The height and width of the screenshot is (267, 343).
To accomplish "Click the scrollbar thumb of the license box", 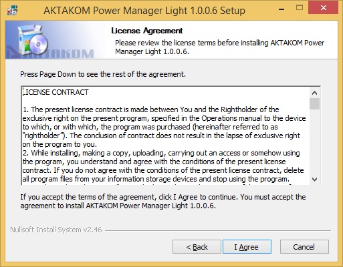I will pos(314,103).
